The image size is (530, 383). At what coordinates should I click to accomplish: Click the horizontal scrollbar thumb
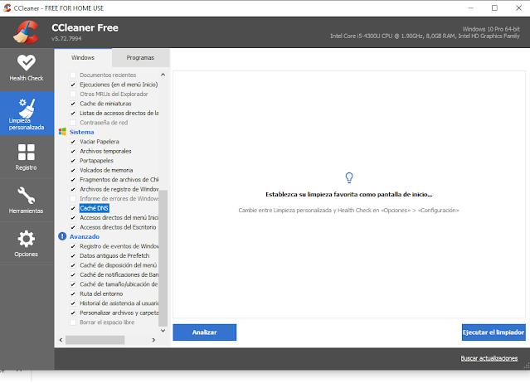[x=95, y=340]
